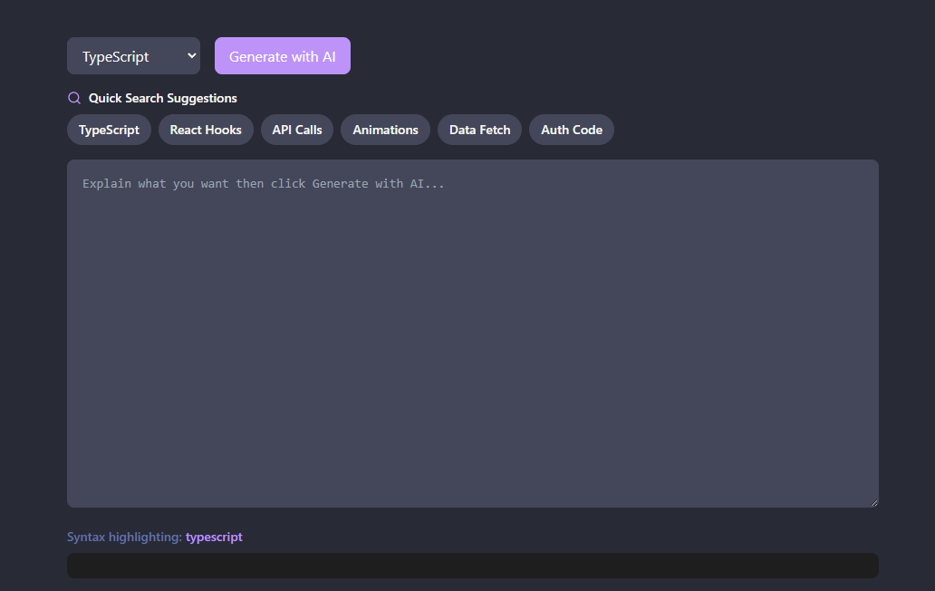Click the empty center of the prompt editor

(x=472, y=334)
